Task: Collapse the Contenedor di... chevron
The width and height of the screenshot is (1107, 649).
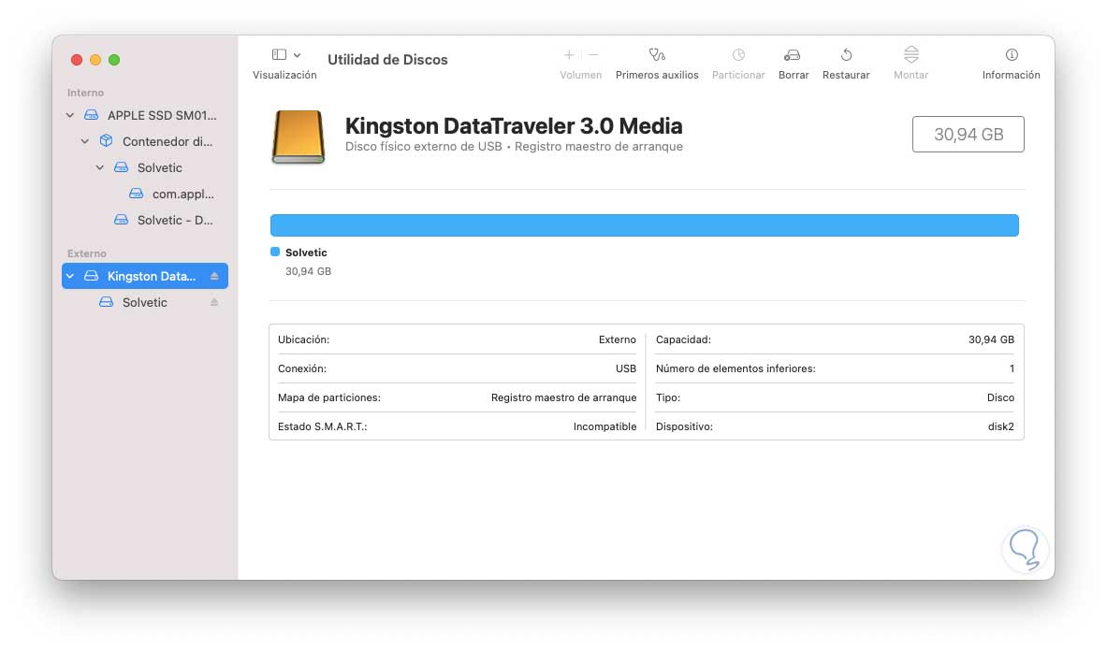Action: click(x=85, y=141)
